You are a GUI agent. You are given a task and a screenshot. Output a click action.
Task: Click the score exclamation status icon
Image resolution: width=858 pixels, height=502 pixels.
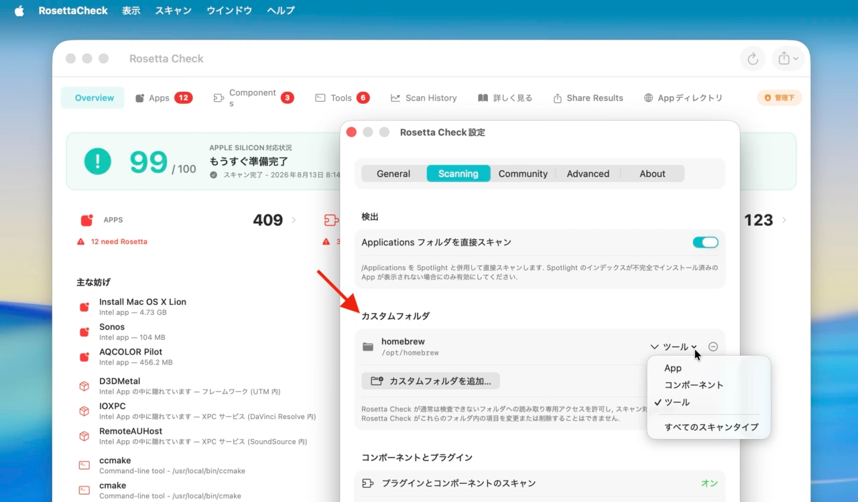click(98, 162)
